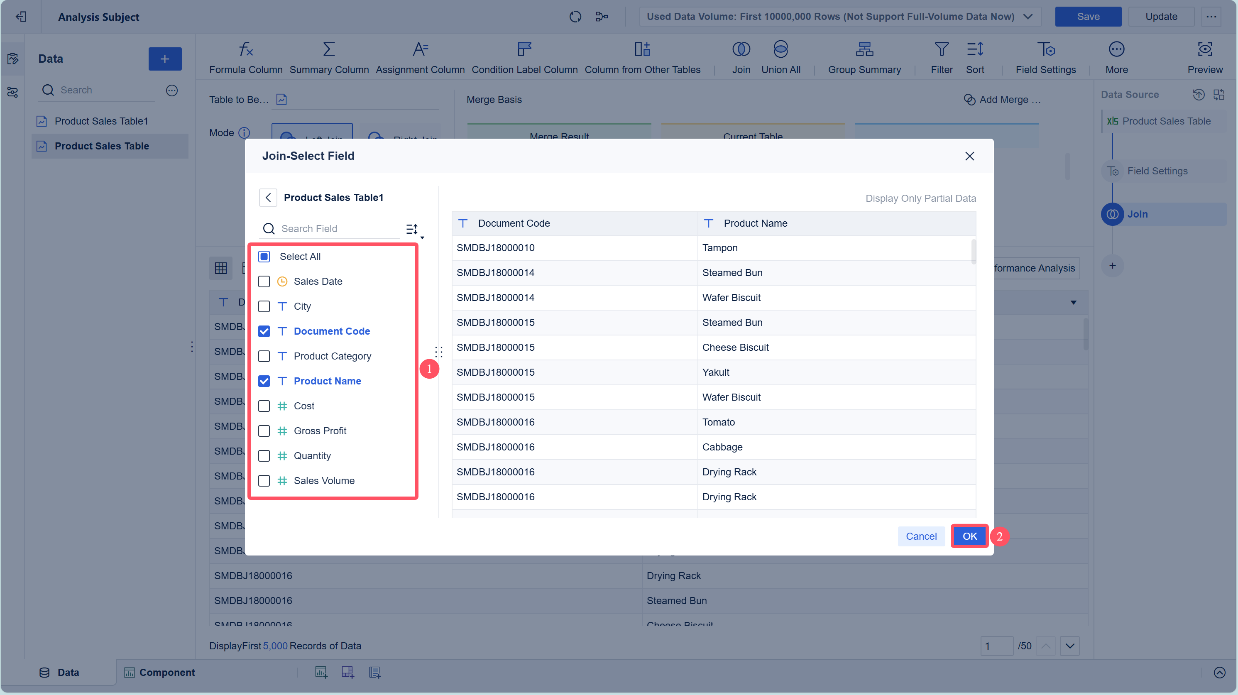This screenshot has width=1238, height=695.
Task: Toggle the Select All checkbox
Action: (264, 257)
